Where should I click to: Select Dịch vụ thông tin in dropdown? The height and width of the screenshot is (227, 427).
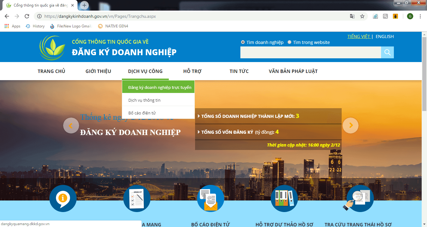pyautogui.click(x=144, y=100)
